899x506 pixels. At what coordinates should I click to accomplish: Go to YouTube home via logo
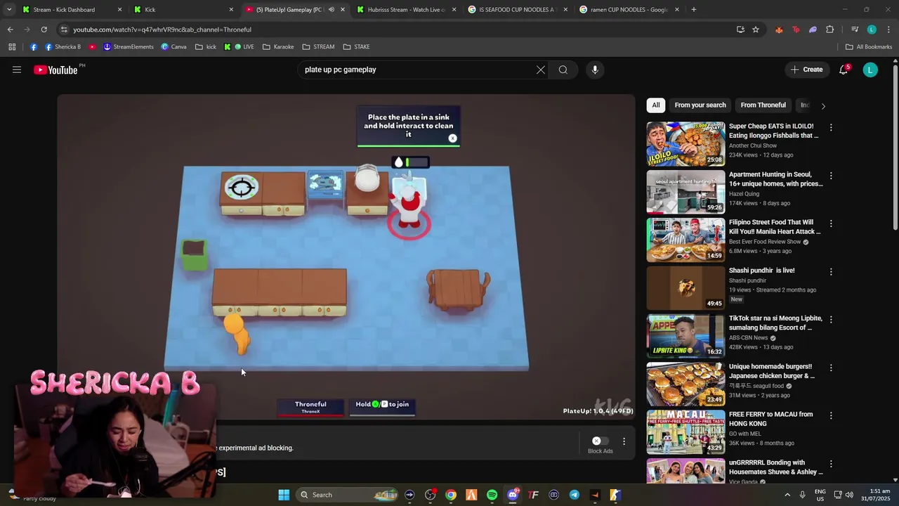[55, 70]
